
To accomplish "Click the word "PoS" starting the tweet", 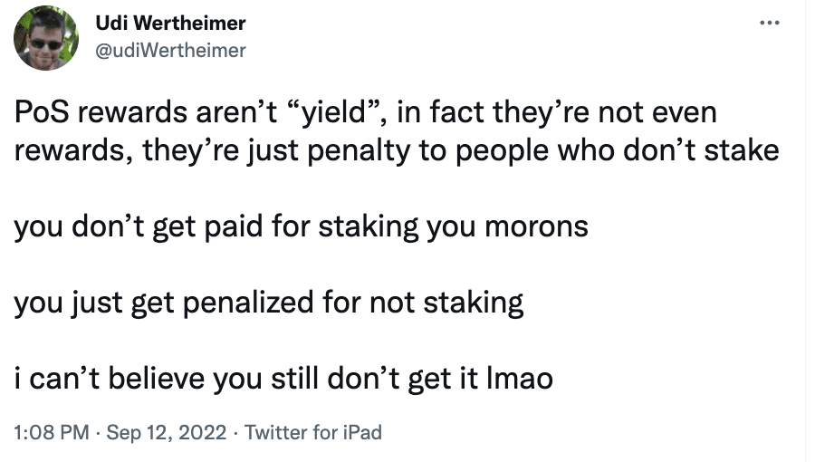I will click(x=42, y=112).
